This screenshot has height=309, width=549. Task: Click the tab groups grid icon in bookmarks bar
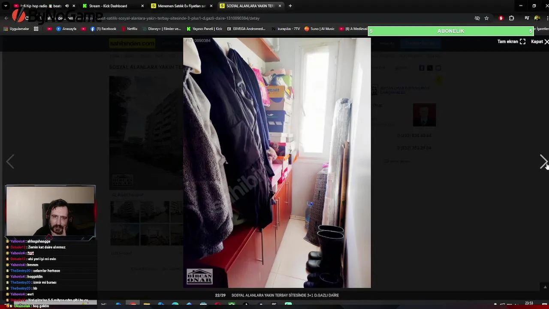[36, 29]
